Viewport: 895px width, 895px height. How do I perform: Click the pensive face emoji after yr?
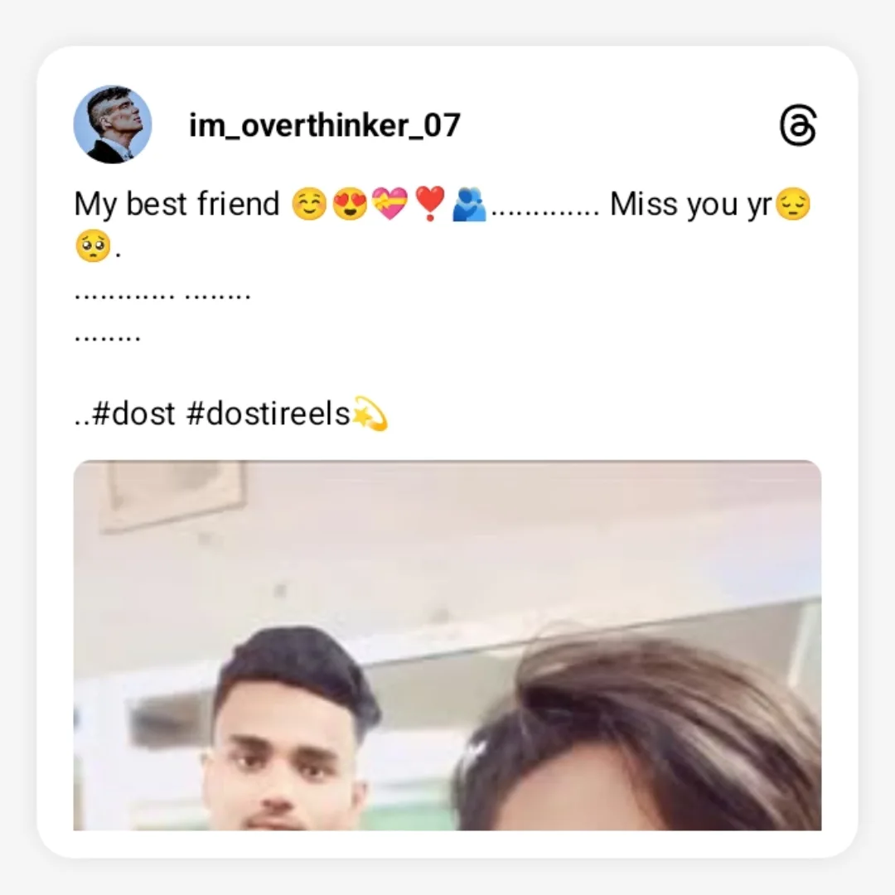point(793,204)
